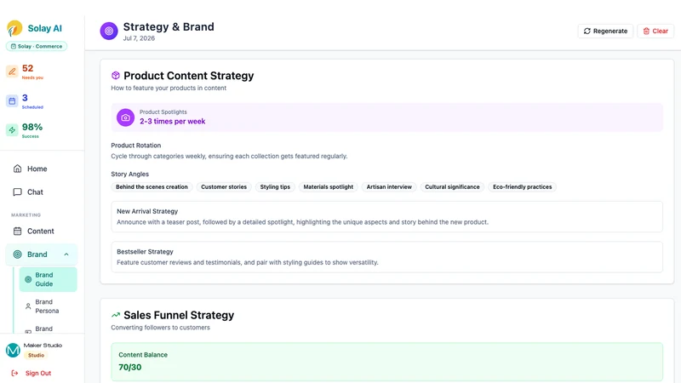Click the Solay · Commerce badge
681x383 pixels.
coord(37,46)
